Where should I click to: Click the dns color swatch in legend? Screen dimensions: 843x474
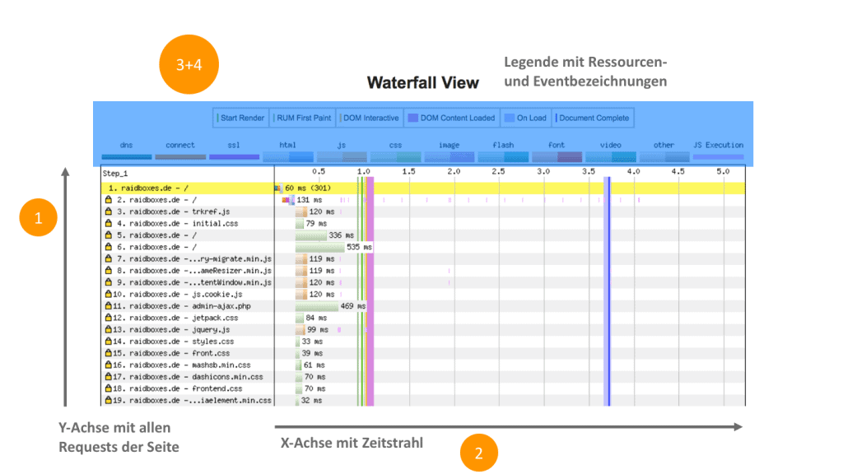[x=126, y=157]
